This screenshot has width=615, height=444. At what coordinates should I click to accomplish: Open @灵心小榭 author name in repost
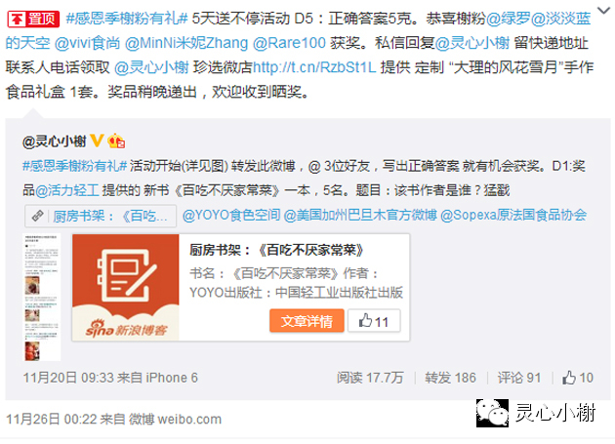(55, 141)
